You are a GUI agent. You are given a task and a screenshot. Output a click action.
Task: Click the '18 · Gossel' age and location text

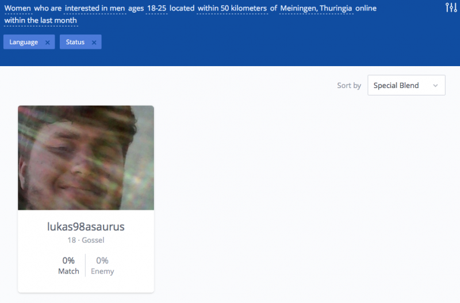click(86, 240)
